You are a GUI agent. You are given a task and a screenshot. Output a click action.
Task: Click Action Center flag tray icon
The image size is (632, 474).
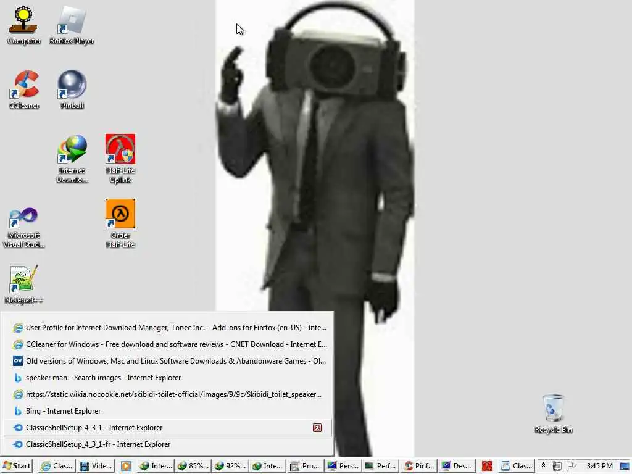click(571, 466)
